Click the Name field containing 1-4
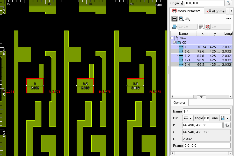The width and height of the screenshot is (234, 156). coord(207,112)
